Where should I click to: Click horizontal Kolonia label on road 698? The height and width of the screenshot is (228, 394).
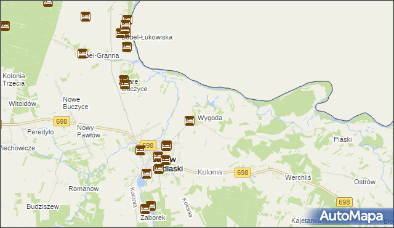[209, 172]
